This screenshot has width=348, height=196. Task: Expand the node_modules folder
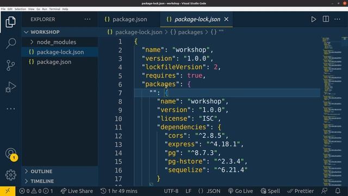pos(60,42)
